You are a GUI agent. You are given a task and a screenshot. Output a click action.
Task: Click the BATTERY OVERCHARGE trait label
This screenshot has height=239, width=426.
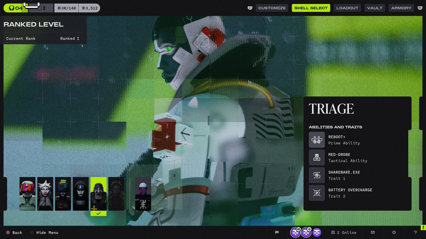tap(350, 190)
